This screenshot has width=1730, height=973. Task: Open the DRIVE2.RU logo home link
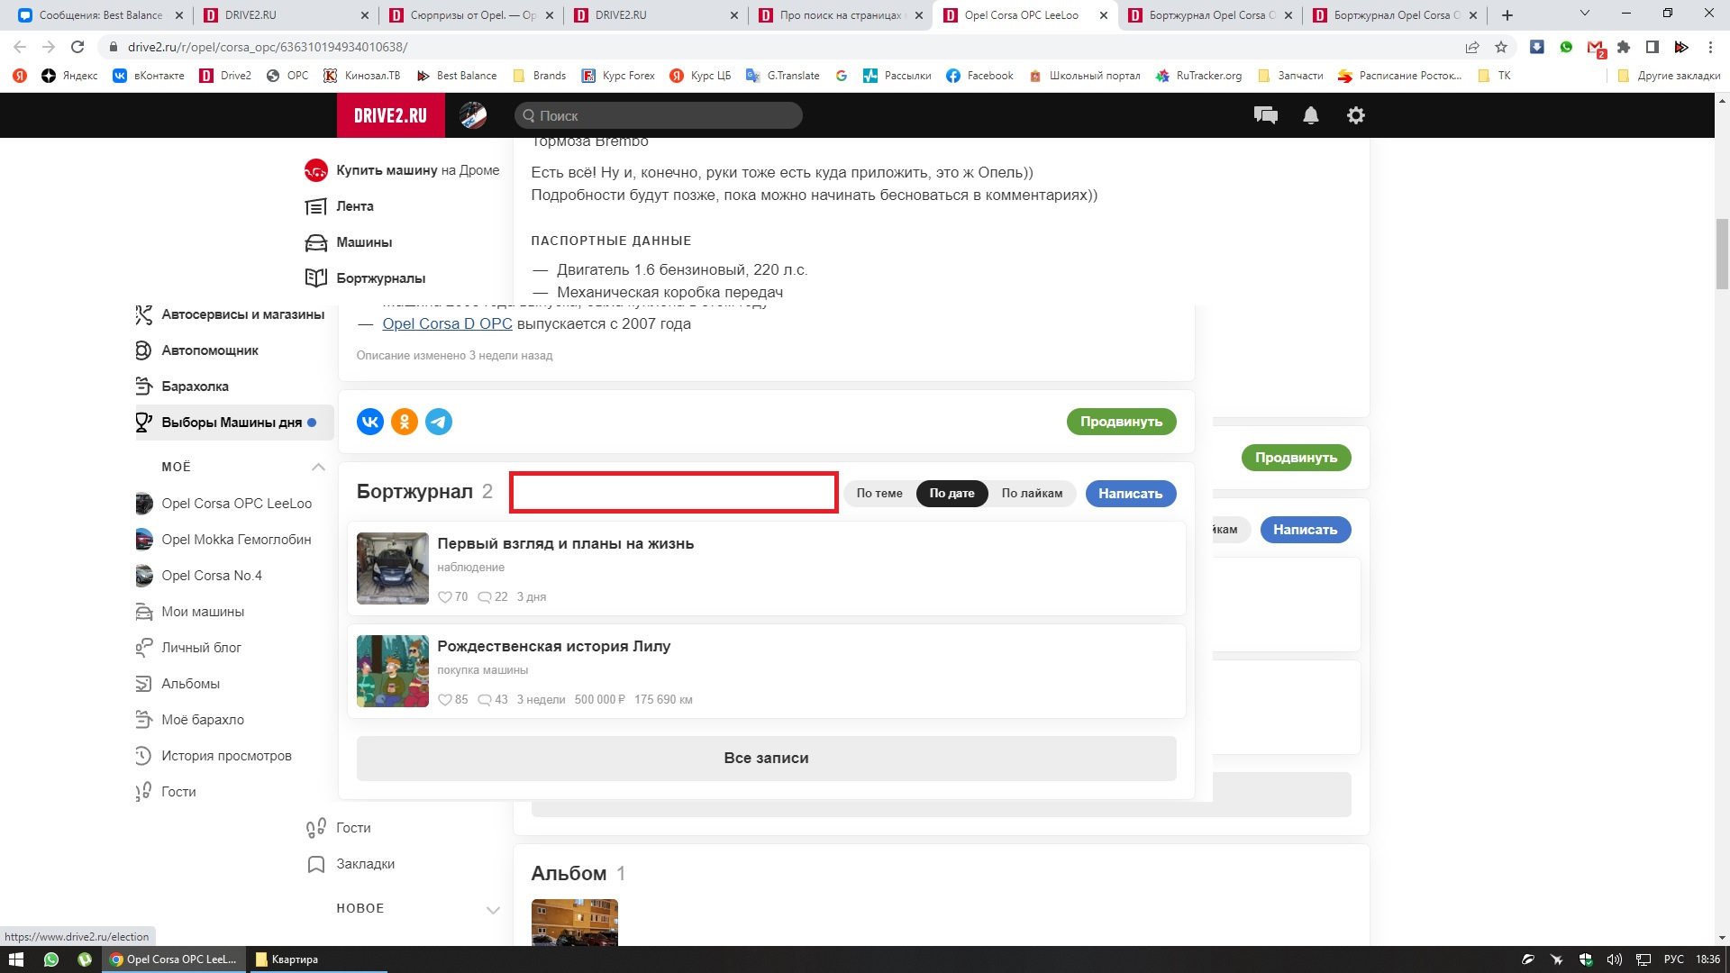(x=390, y=115)
